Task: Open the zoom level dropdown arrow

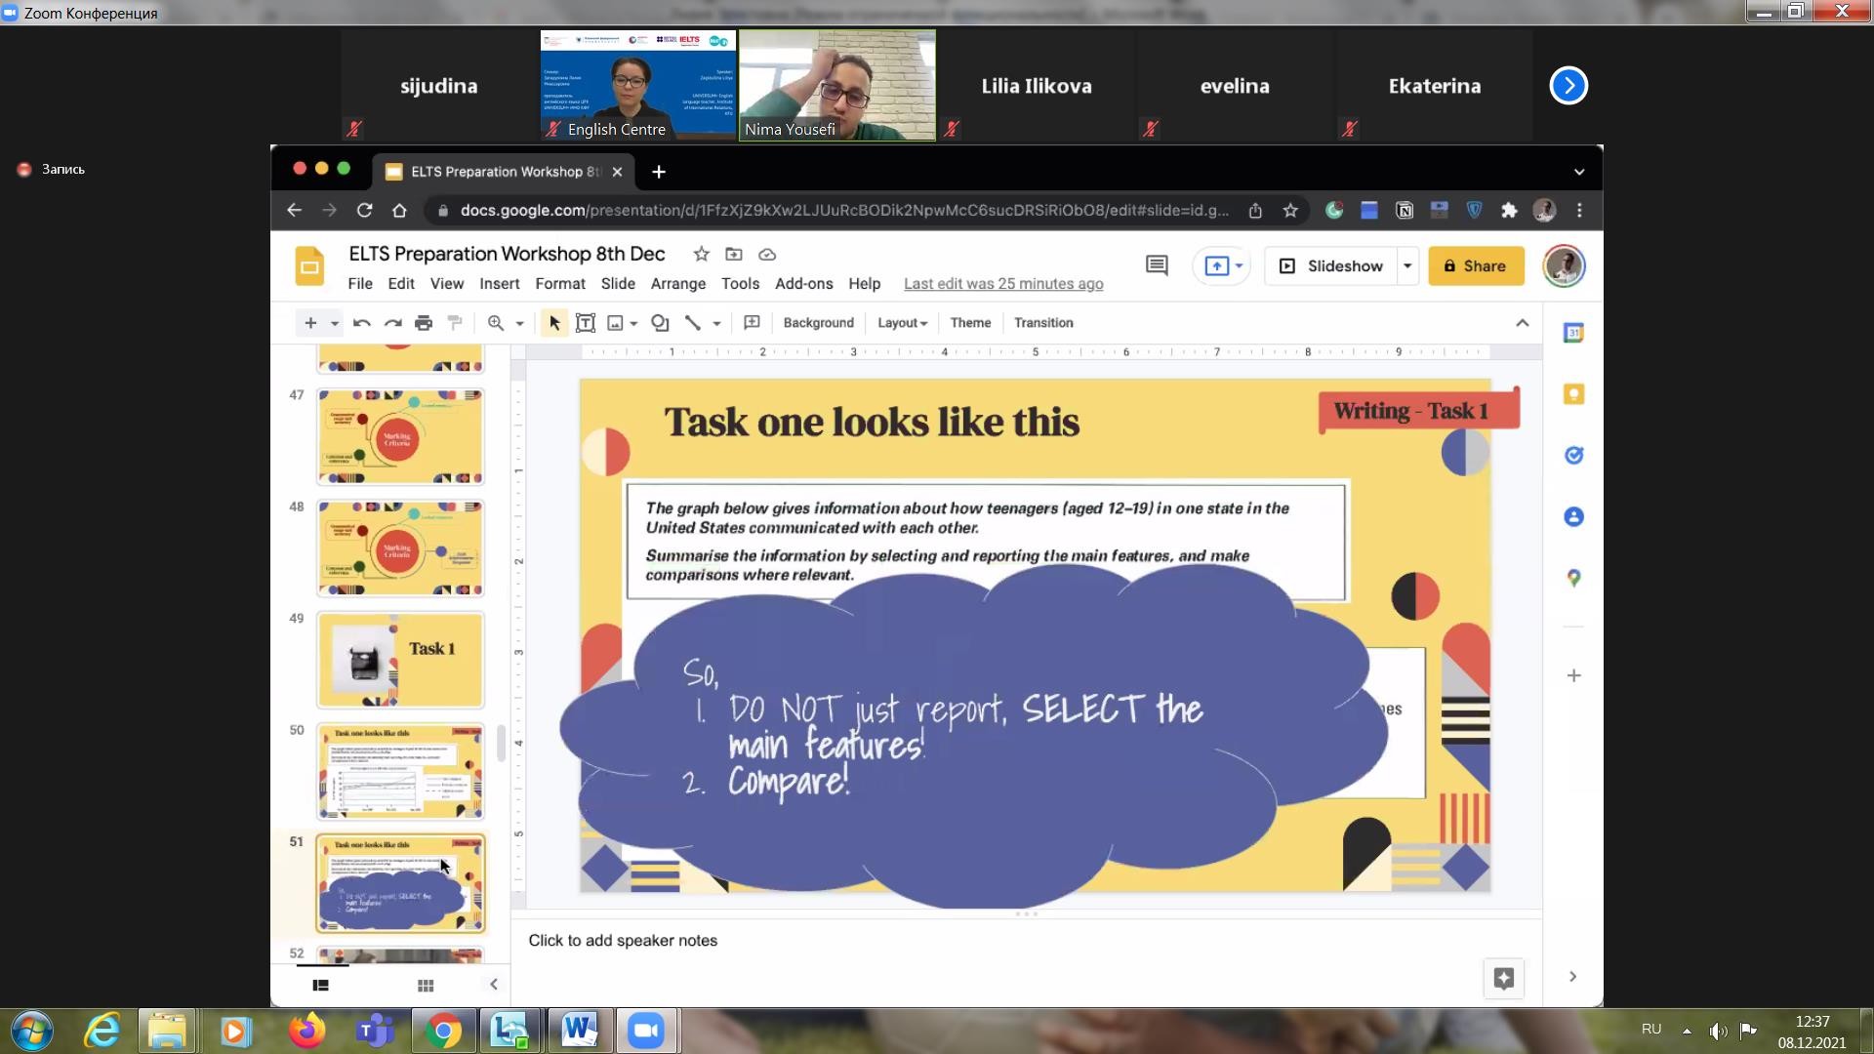Action: [519, 323]
